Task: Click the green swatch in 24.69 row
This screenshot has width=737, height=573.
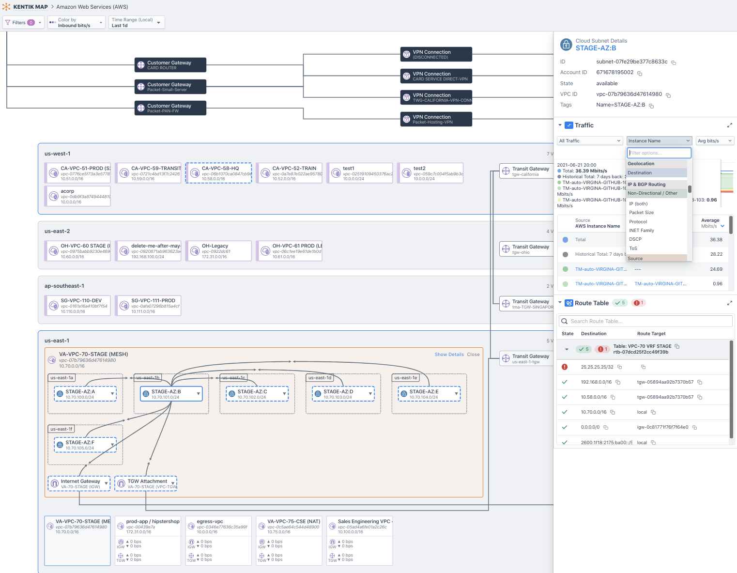Action: (x=566, y=269)
